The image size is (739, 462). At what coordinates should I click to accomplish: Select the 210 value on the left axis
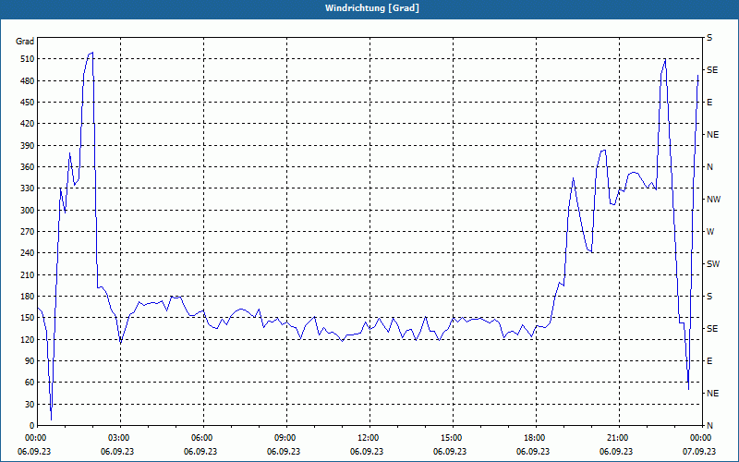click(26, 274)
